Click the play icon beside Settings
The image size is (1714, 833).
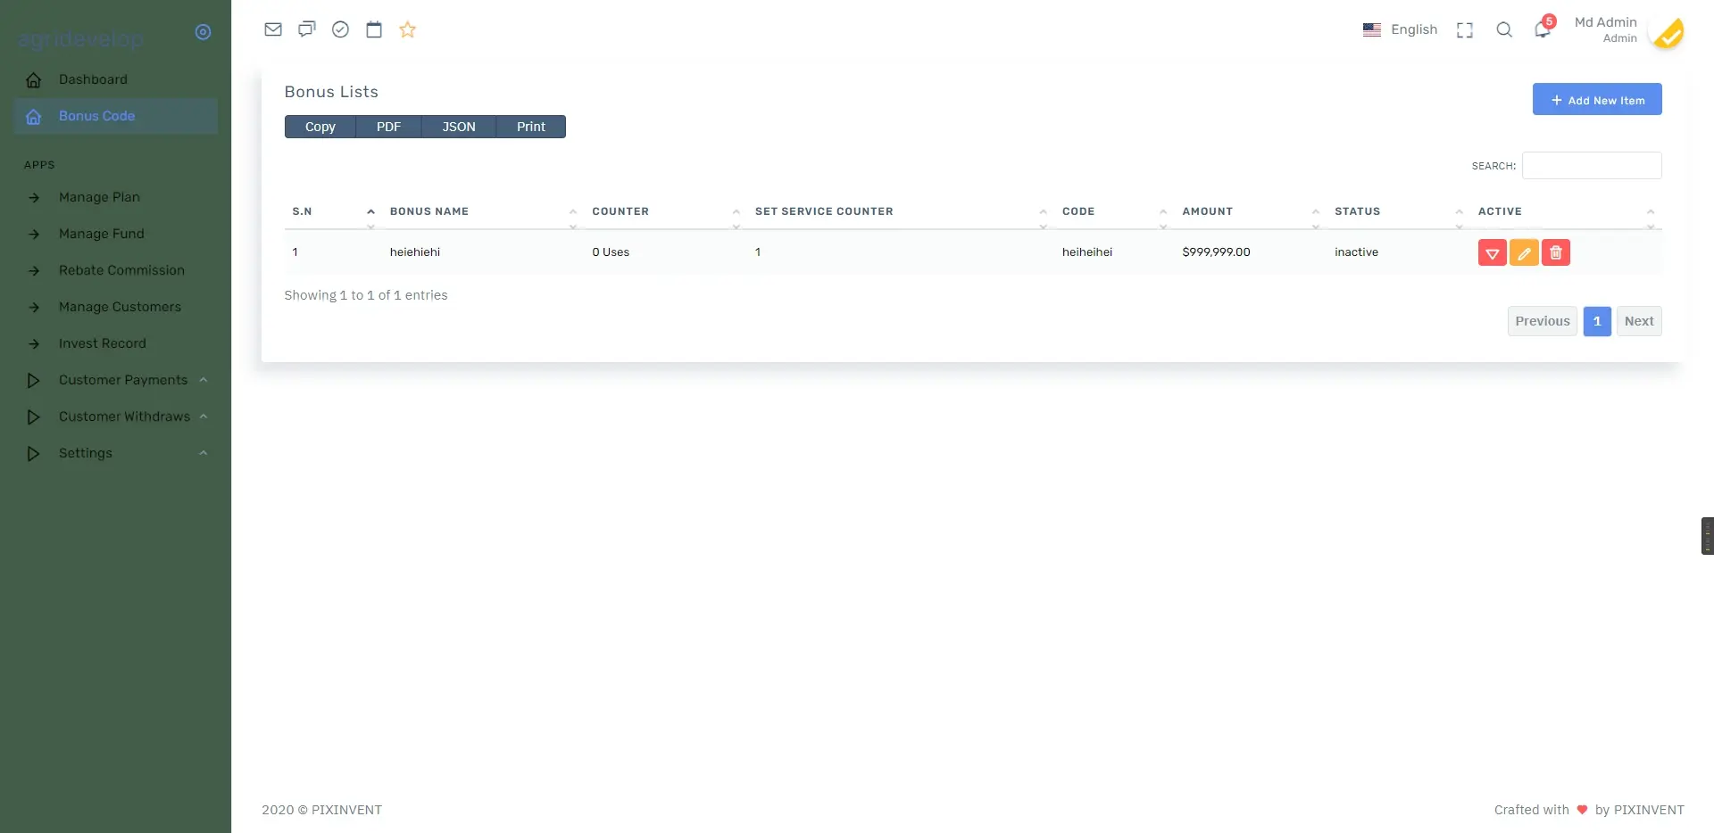tap(33, 453)
